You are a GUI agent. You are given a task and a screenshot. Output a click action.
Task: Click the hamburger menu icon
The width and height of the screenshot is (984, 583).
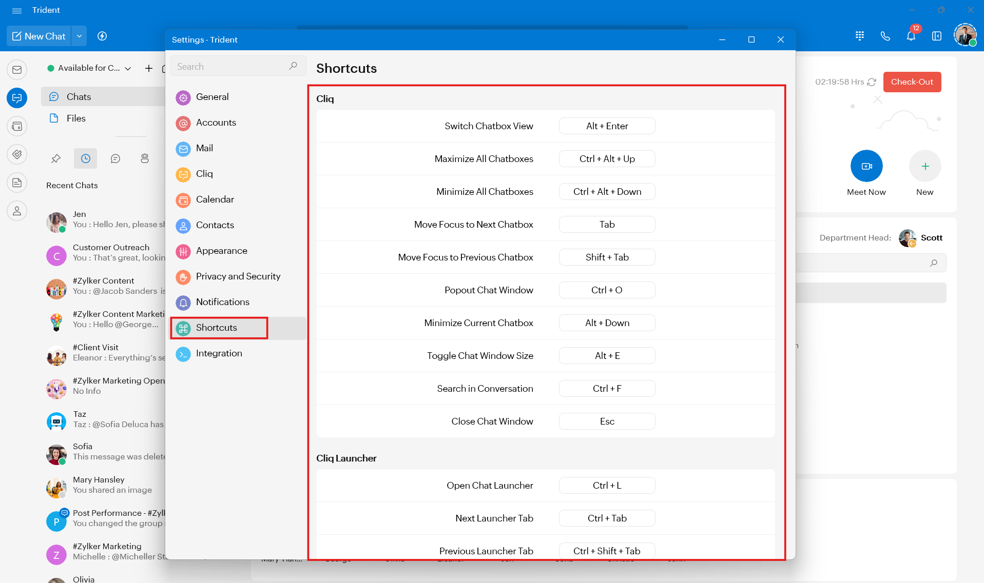click(x=17, y=10)
